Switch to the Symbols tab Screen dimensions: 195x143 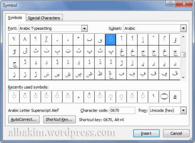(x=15, y=18)
